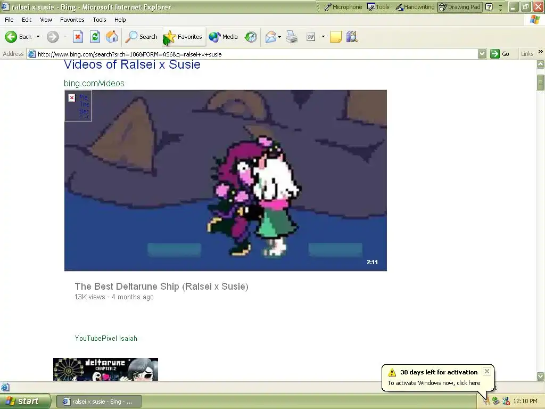Click the broken image icon on video

[72, 98]
